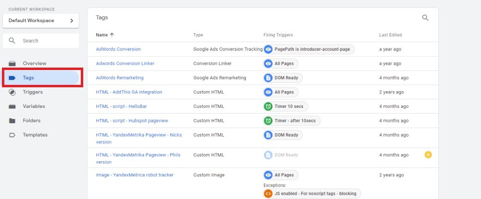Open the AdWords Conversion tag
This screenshot has width=481, height=199.
tap(118, 49)
